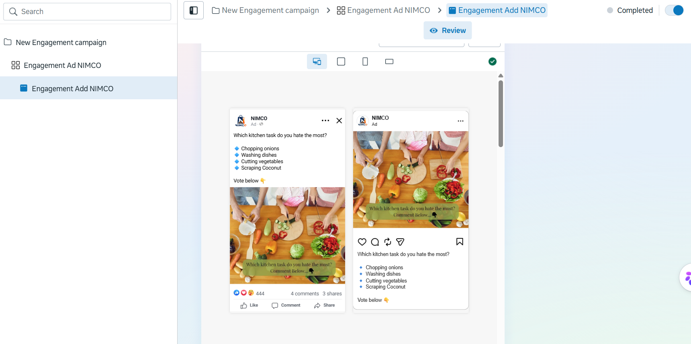This screenshot has height=344, width=691.
Task: Click the search magnifier icon
Action: pyautogui.click(x=13, y=12)
